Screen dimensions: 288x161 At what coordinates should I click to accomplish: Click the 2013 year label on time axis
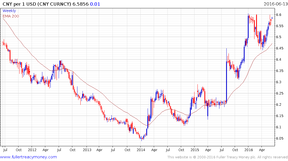[x=87, y=150]
